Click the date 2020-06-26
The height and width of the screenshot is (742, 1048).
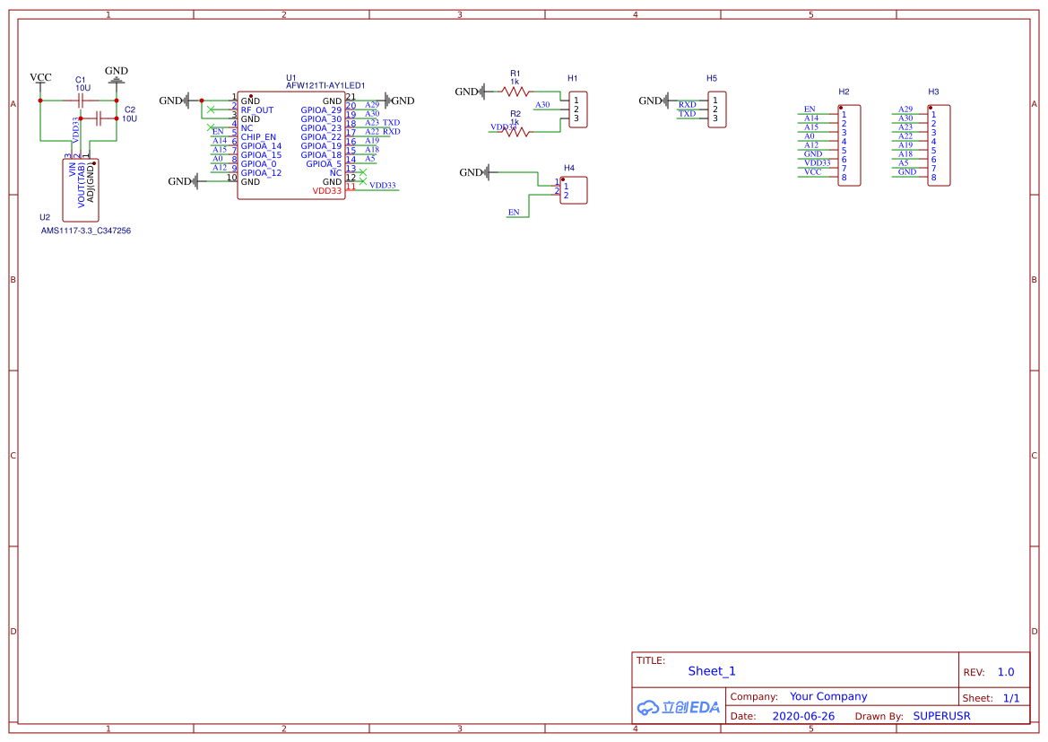click(x=803, y=716)
